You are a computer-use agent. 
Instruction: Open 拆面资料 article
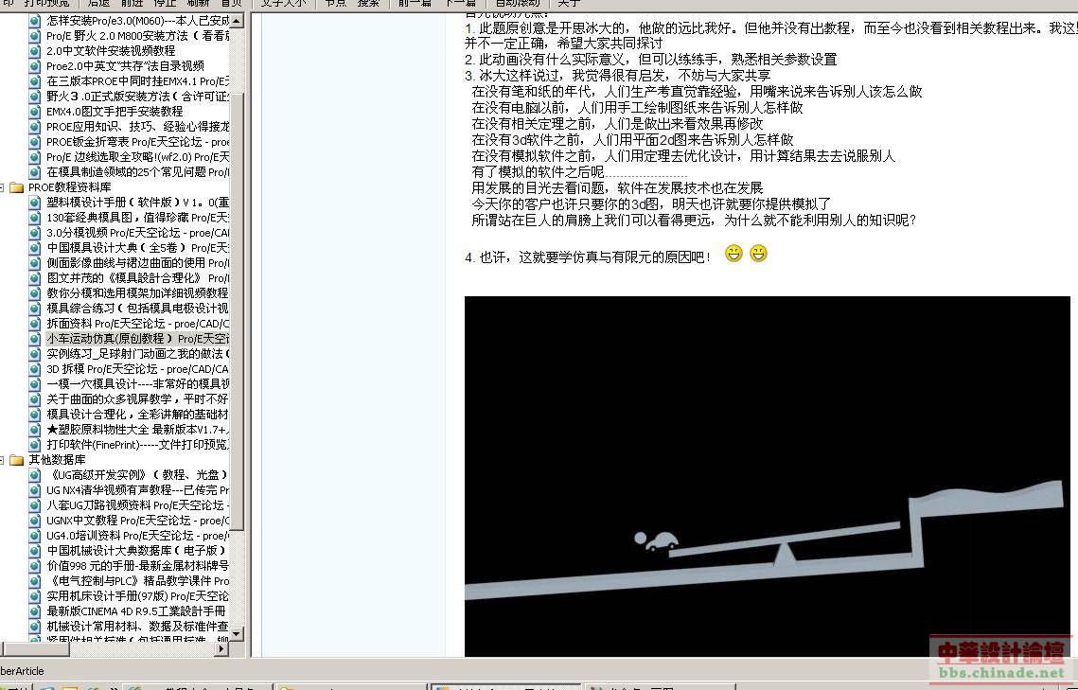click(137, 323)
